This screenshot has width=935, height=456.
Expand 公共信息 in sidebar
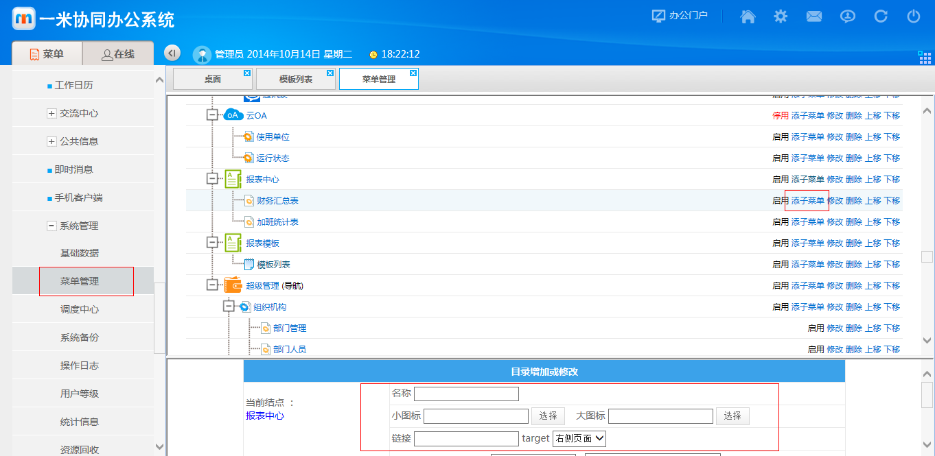pyautogui.click(x=51, y=142)
